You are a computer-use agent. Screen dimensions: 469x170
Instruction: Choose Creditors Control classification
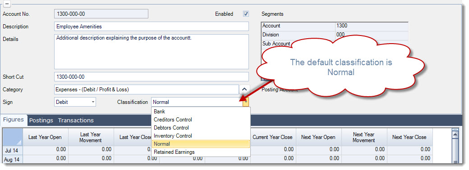[x=201, y=120]
